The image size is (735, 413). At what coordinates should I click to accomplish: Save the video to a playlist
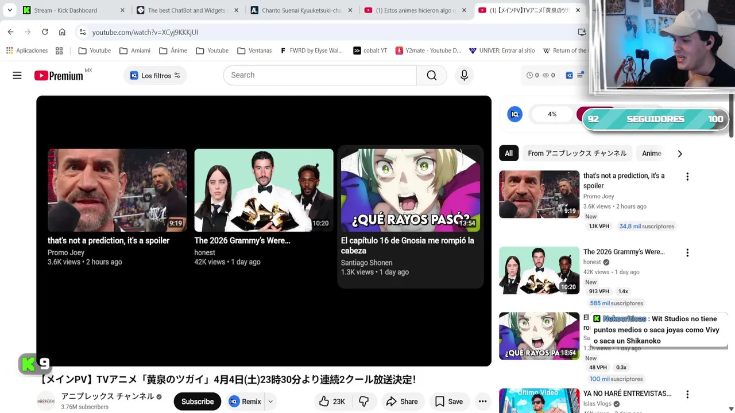[x=449, y=402]
